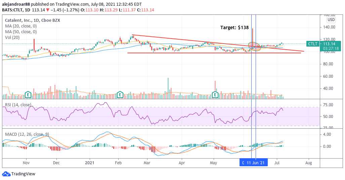Click the MA (20, close, 0) indicator legend
345x180 pixels.
pos(21,26)
